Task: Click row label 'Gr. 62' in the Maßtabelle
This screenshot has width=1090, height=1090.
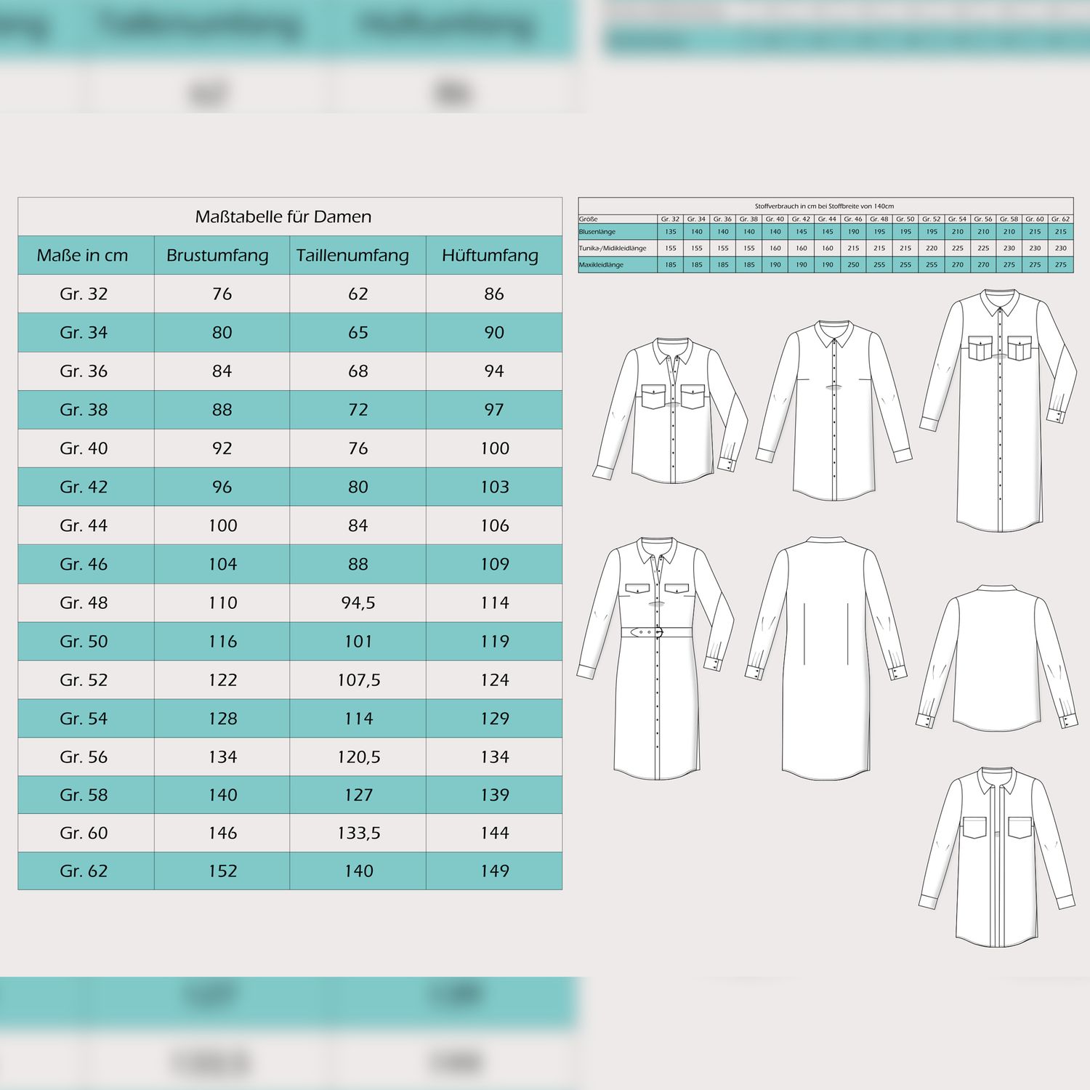Action: pos(84,871)
